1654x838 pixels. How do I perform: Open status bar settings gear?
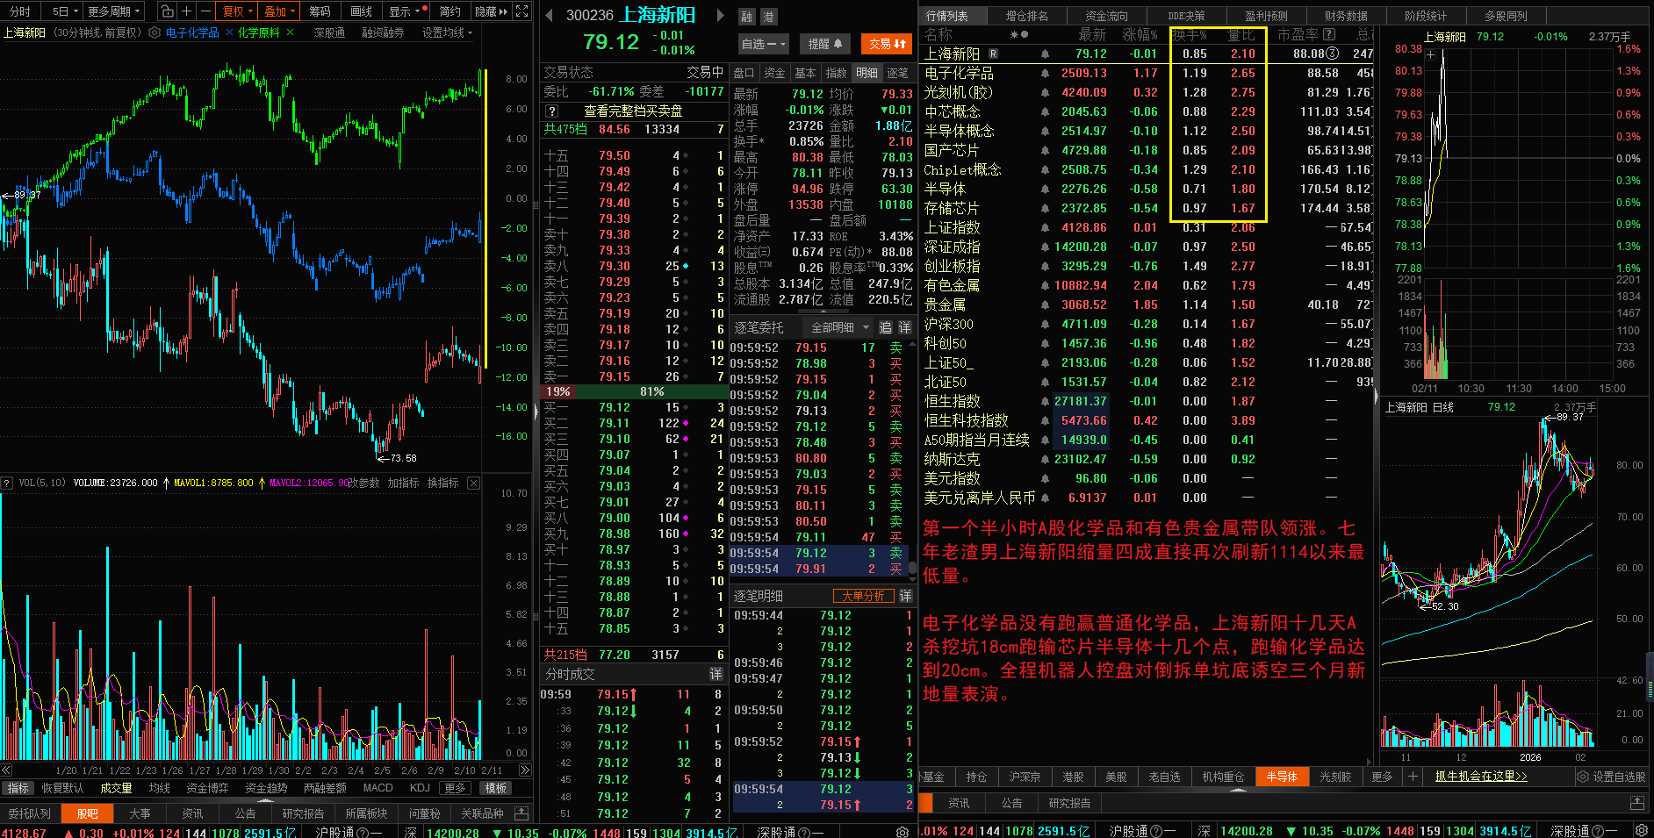903,831
